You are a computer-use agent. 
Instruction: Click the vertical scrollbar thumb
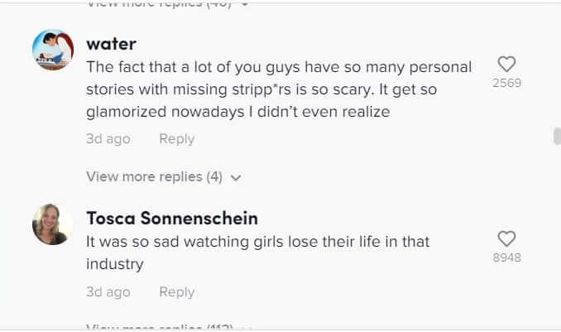(x=556, y=136)
